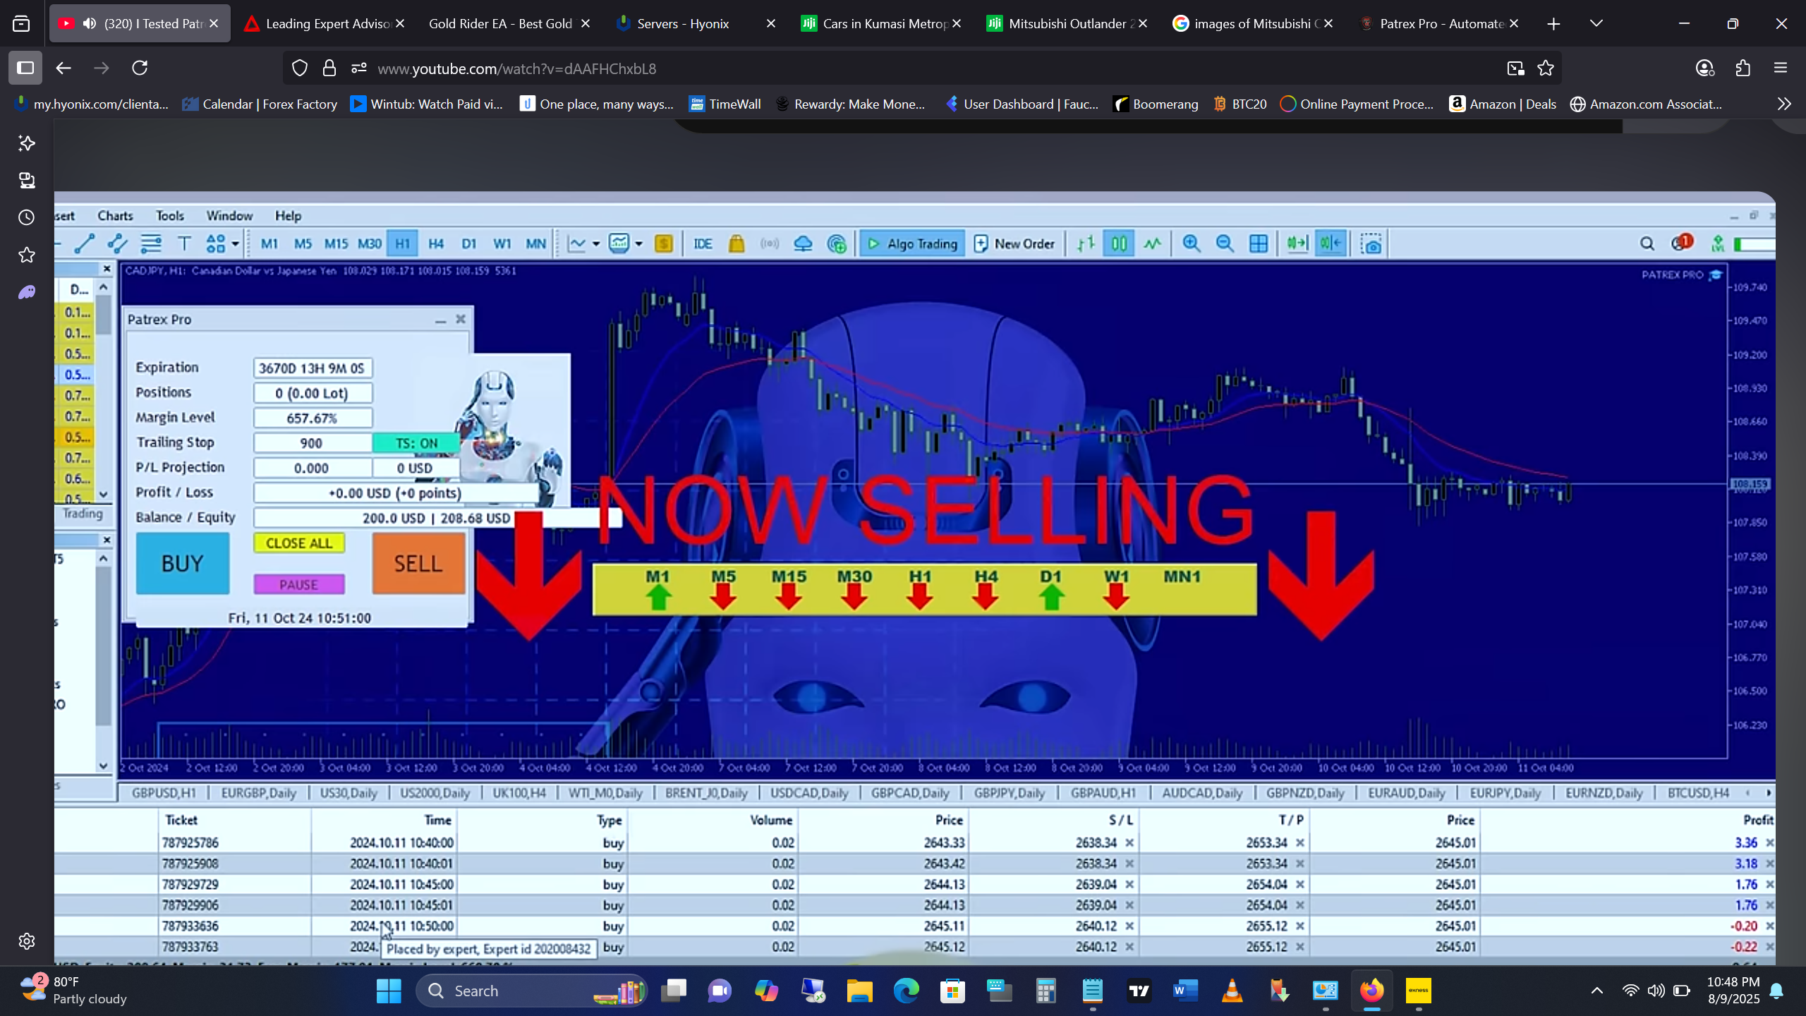Select the H4 timeframe button

point(436,244)
